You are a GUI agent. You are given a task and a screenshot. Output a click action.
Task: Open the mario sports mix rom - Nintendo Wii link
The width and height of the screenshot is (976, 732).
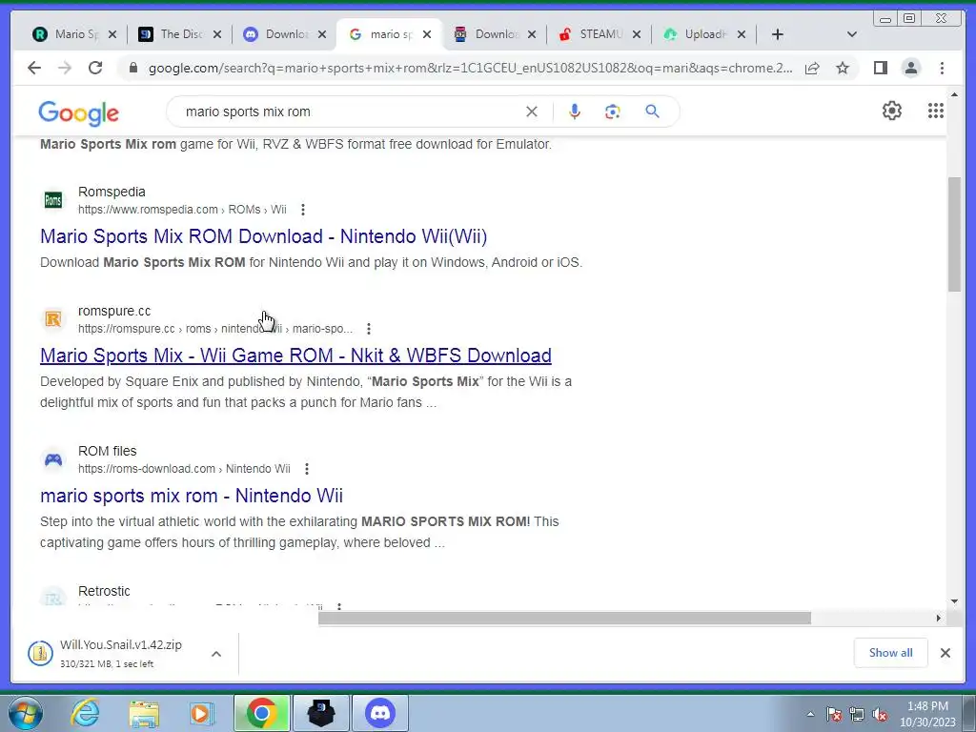(191, 496)
